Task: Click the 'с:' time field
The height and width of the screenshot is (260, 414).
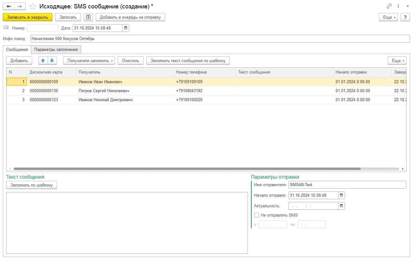Action: (x=273, y=225)
